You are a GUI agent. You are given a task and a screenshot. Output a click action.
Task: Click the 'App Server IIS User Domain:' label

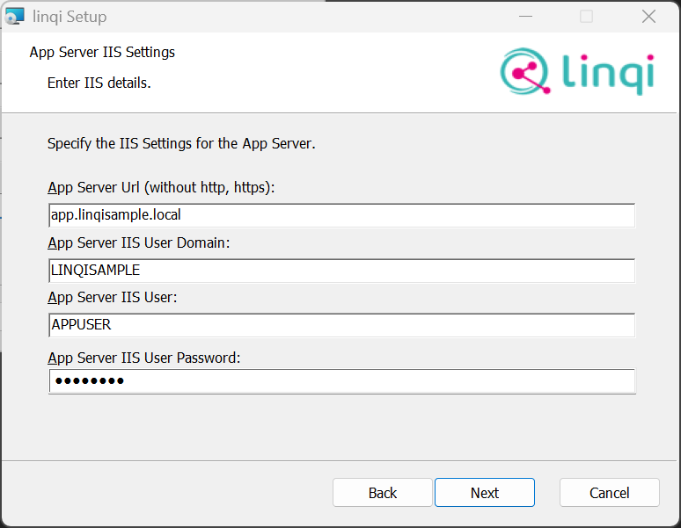click(x=138, y=242)
